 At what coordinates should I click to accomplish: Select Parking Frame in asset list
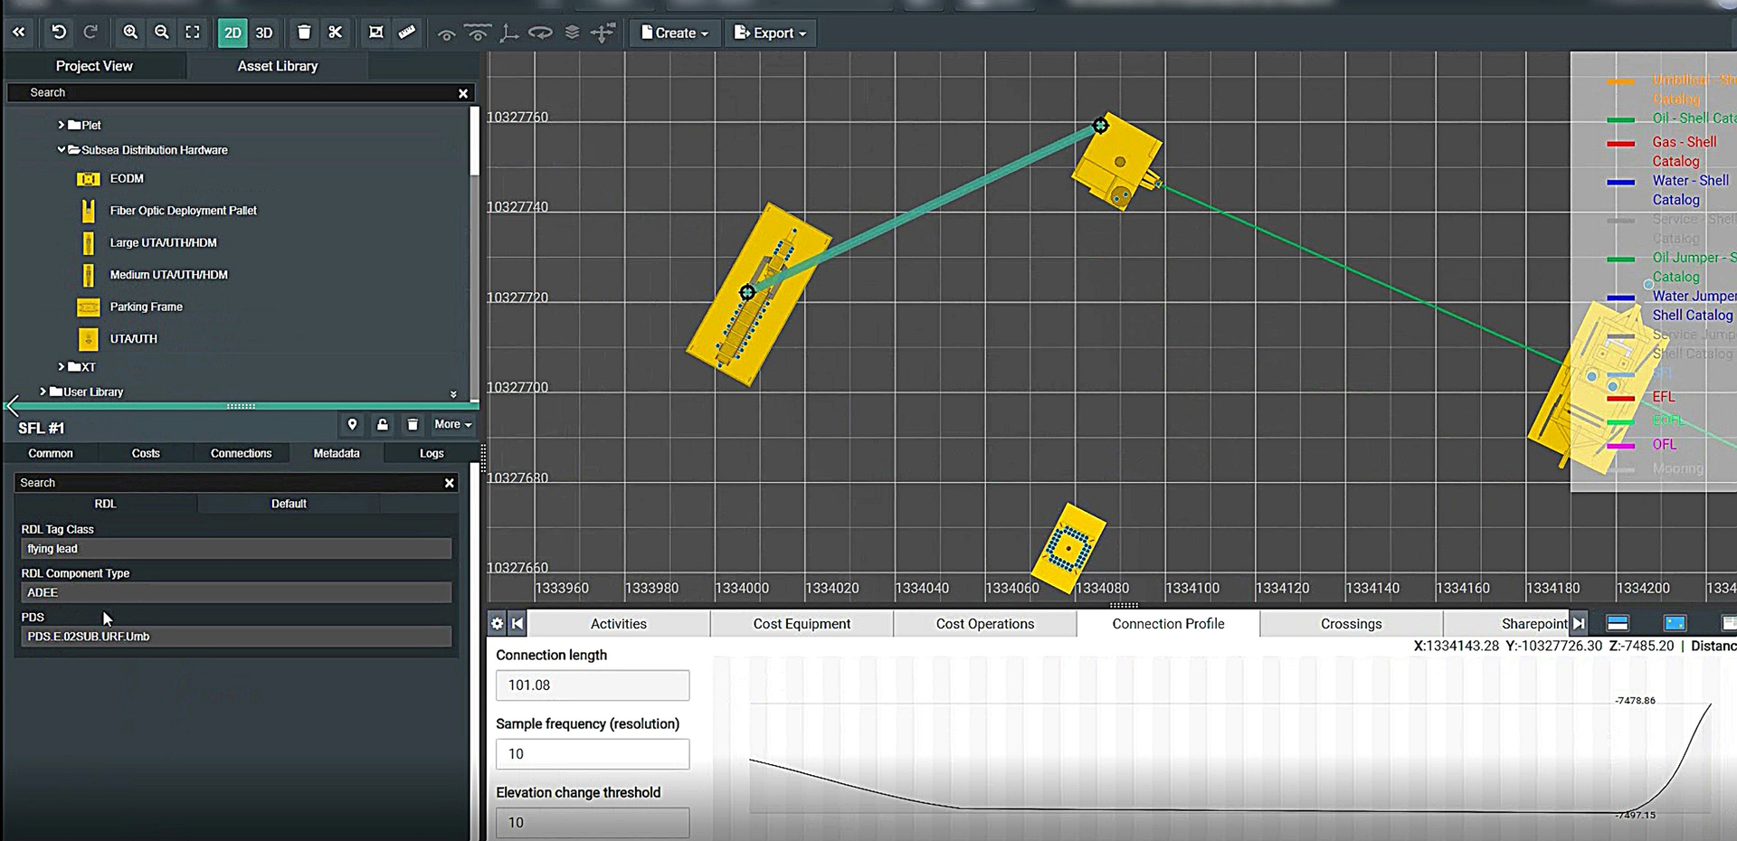point(146,307)
